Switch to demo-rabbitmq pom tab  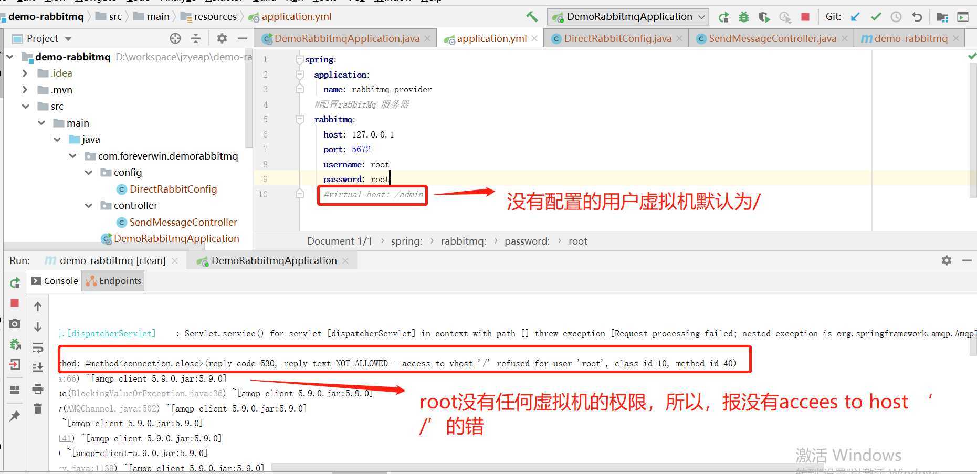click(x=911, y=38)
